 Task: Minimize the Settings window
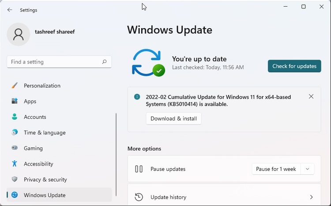click(x=286, y=7)
